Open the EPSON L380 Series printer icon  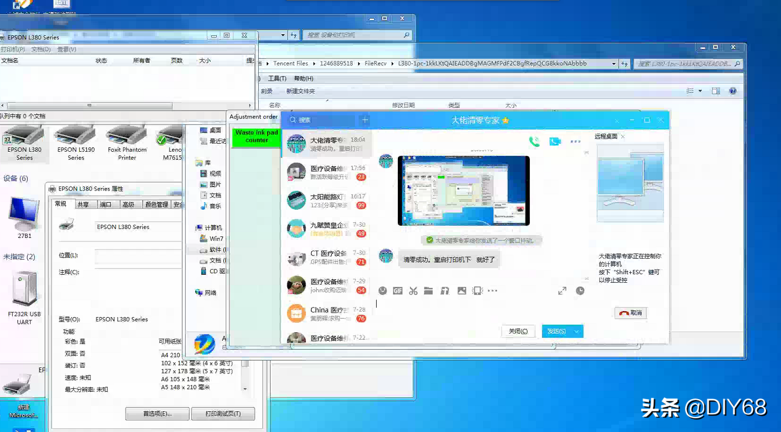coord(24,143)
